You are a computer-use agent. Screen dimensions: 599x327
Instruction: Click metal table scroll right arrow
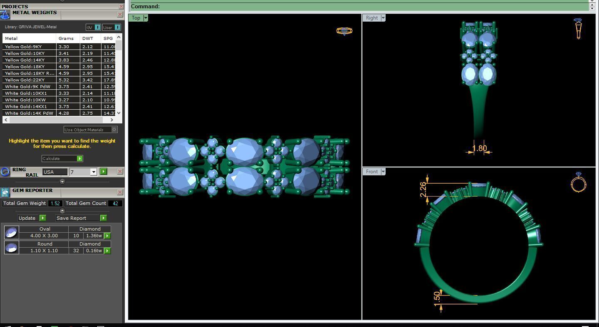click(111, 120)
